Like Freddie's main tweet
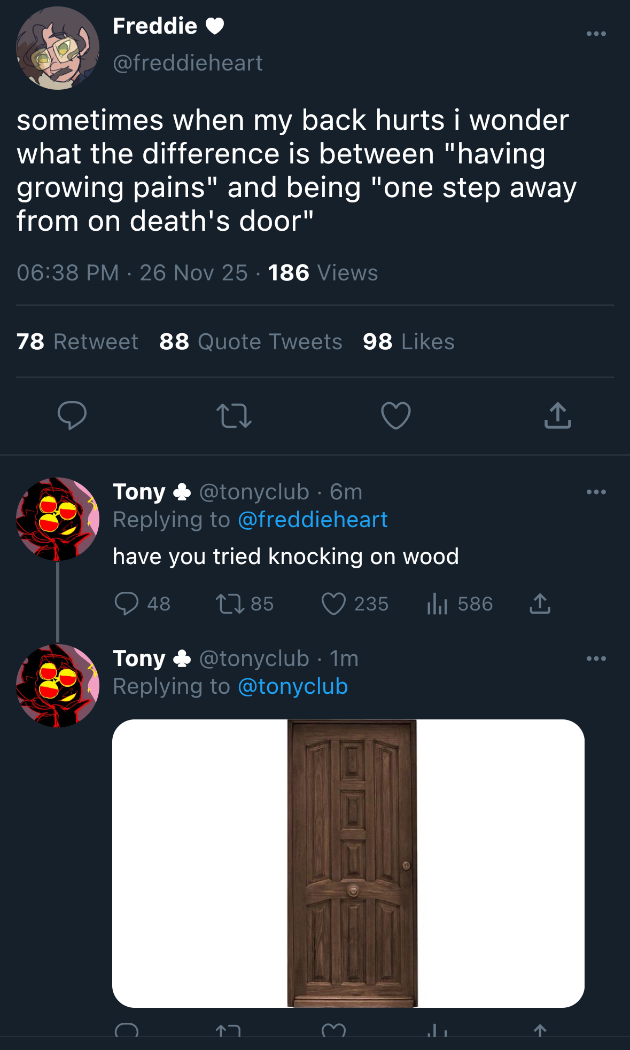 (x=396, y=416)
